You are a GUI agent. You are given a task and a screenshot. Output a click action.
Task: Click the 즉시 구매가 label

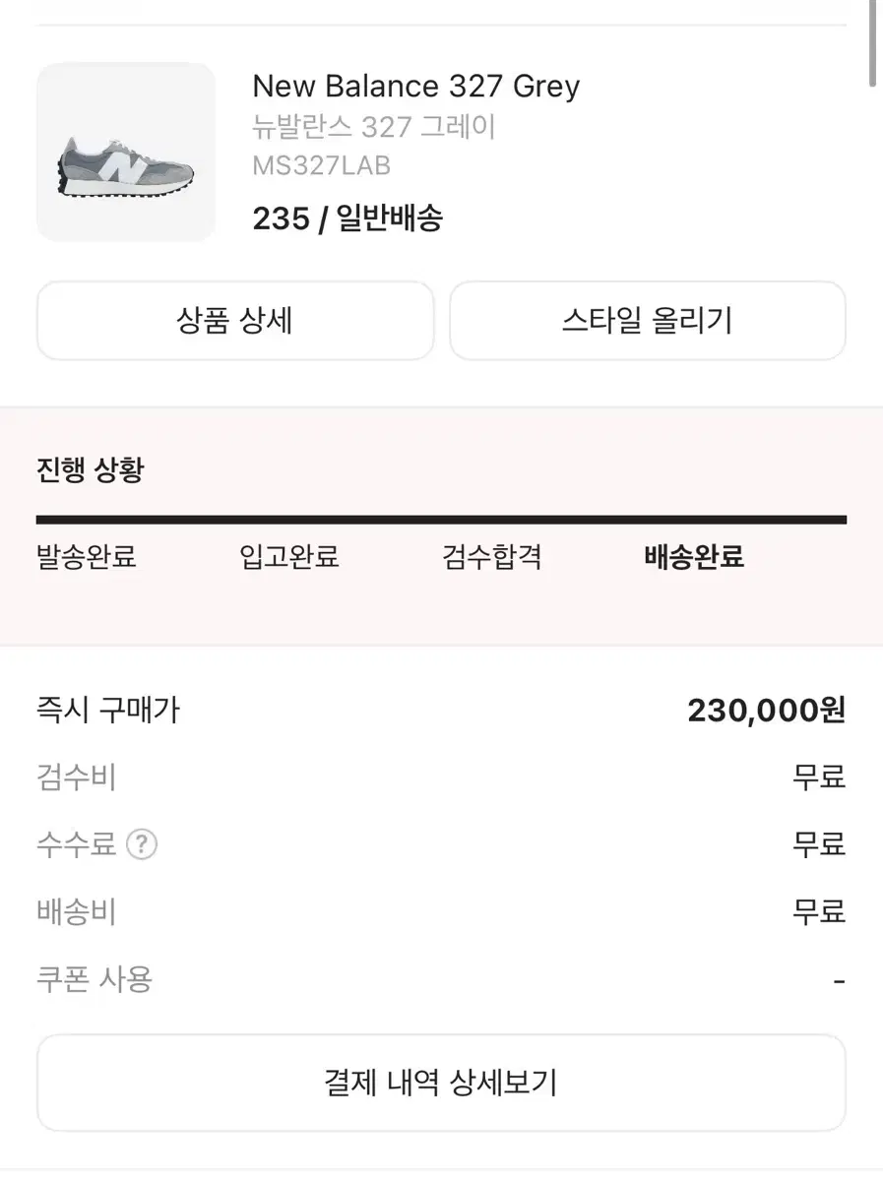point(108,711)
